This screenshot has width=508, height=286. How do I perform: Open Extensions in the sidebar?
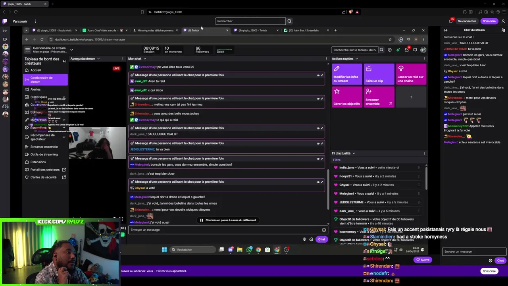click(38, 162)
